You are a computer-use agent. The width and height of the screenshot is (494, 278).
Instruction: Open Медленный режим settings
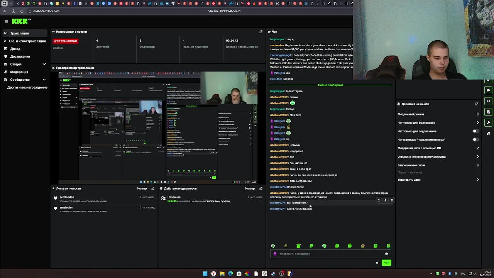point(438,114)
